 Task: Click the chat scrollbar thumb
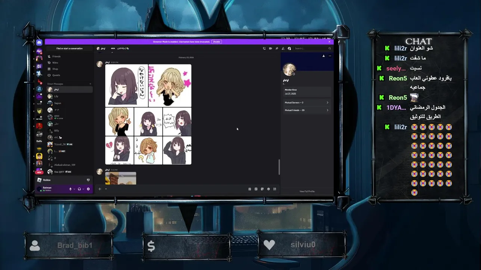coord(279,167)
